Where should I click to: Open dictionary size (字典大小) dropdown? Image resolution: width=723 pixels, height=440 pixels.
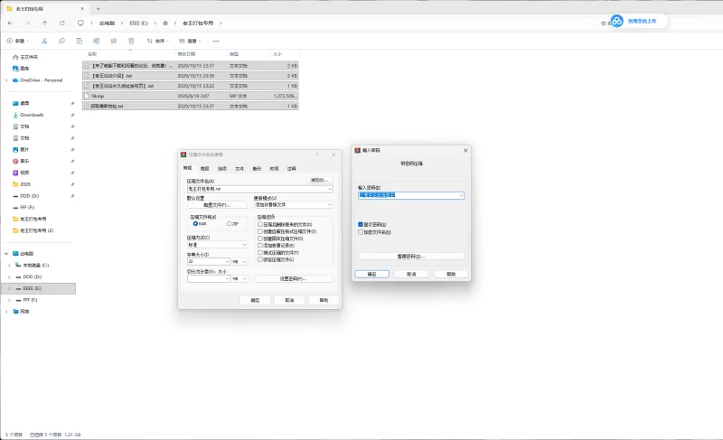click(227, 262)
